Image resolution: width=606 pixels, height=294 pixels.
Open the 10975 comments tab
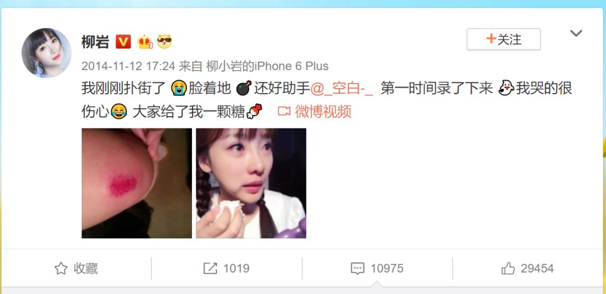click(x=377, y=269)
